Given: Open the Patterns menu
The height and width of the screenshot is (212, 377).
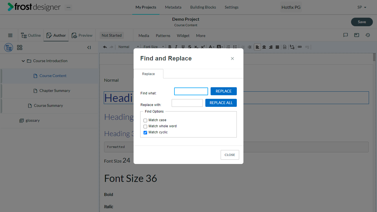Looking at the screenshot, I should [x=163, y=36].
